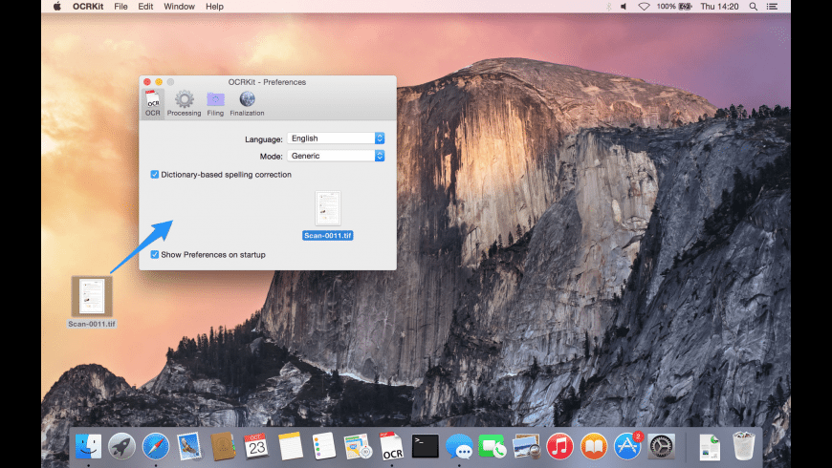Open the Mode dropdown set to Generic
Screen dimensions: 832x468
point(336,156)
